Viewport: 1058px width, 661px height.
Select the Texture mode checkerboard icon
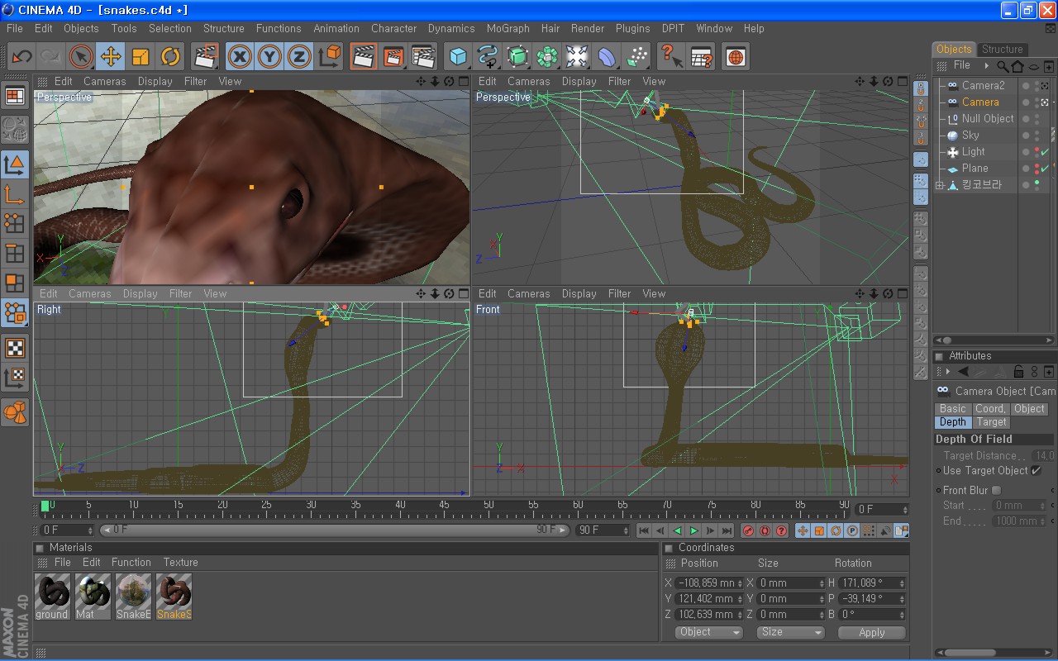15,348
